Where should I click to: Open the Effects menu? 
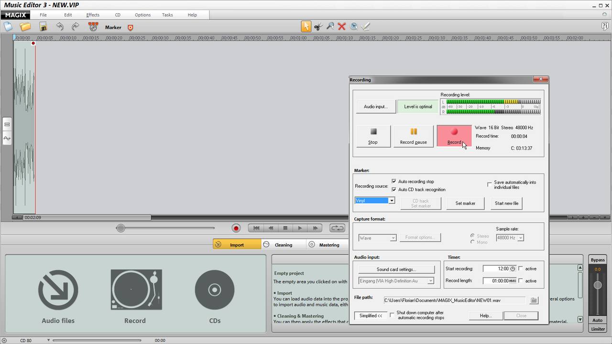93,15
